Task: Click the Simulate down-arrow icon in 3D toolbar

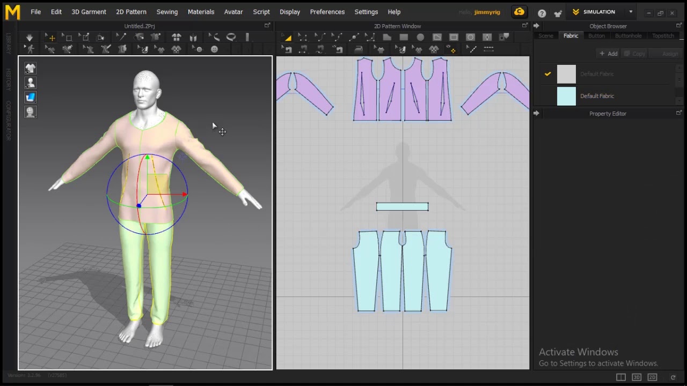Action: [x=30, y=37]
